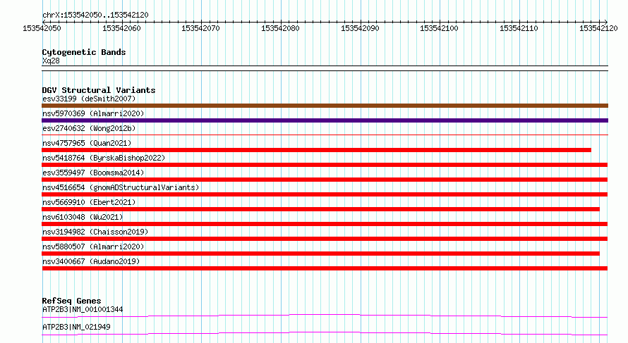
Task: Select the magenta ATP2B3|NM_001001344 transcript line
Action: pyautogui.click(x=325, y=316)
